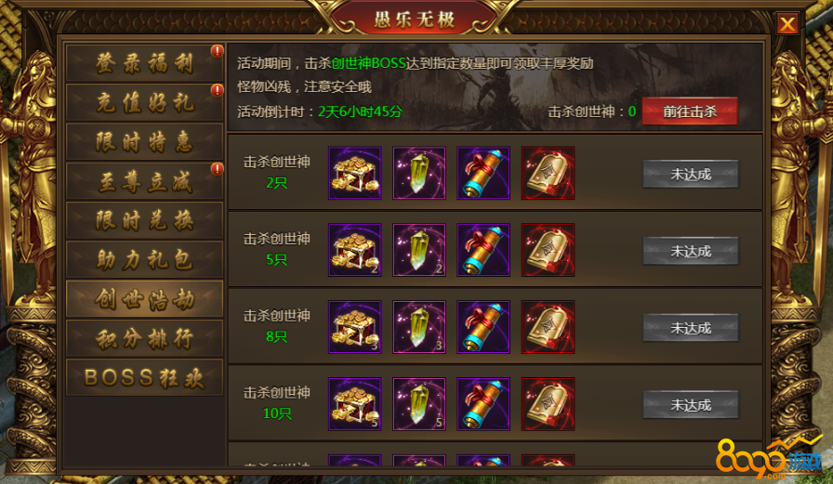
Task: Click 未达成 button for 10只 reward
Action: 691,405
